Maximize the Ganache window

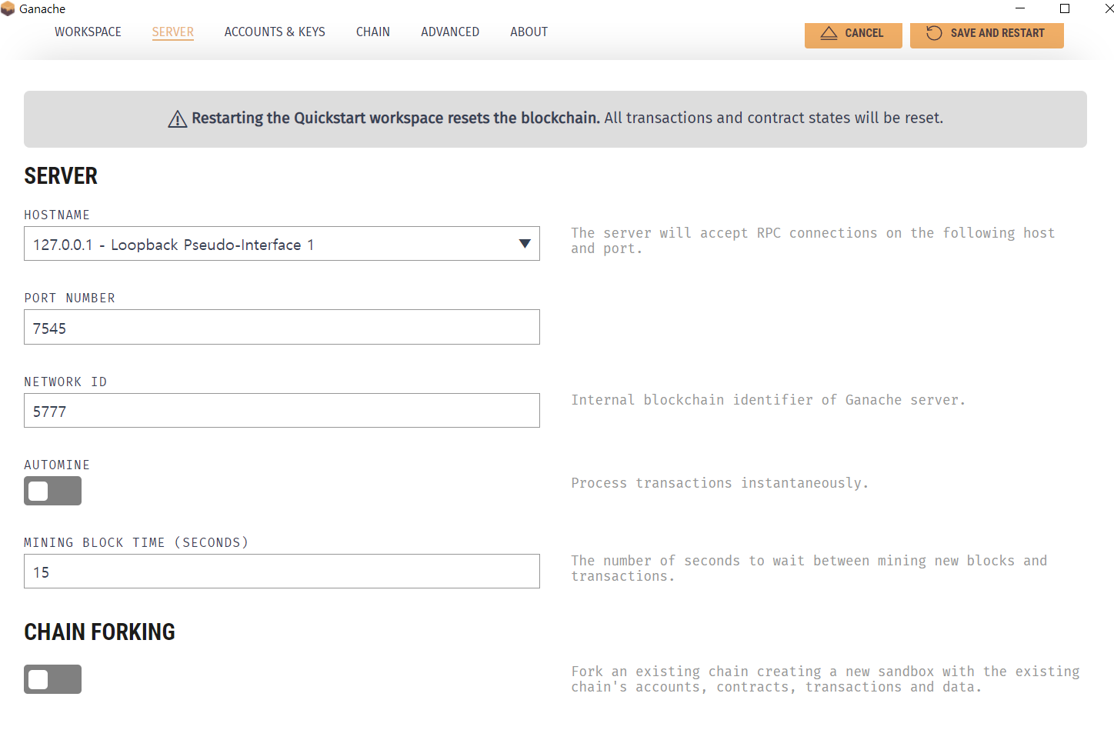(1065, 8)
